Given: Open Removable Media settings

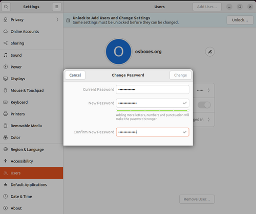Looking at the screenshot, I should (x=32, y=126).
